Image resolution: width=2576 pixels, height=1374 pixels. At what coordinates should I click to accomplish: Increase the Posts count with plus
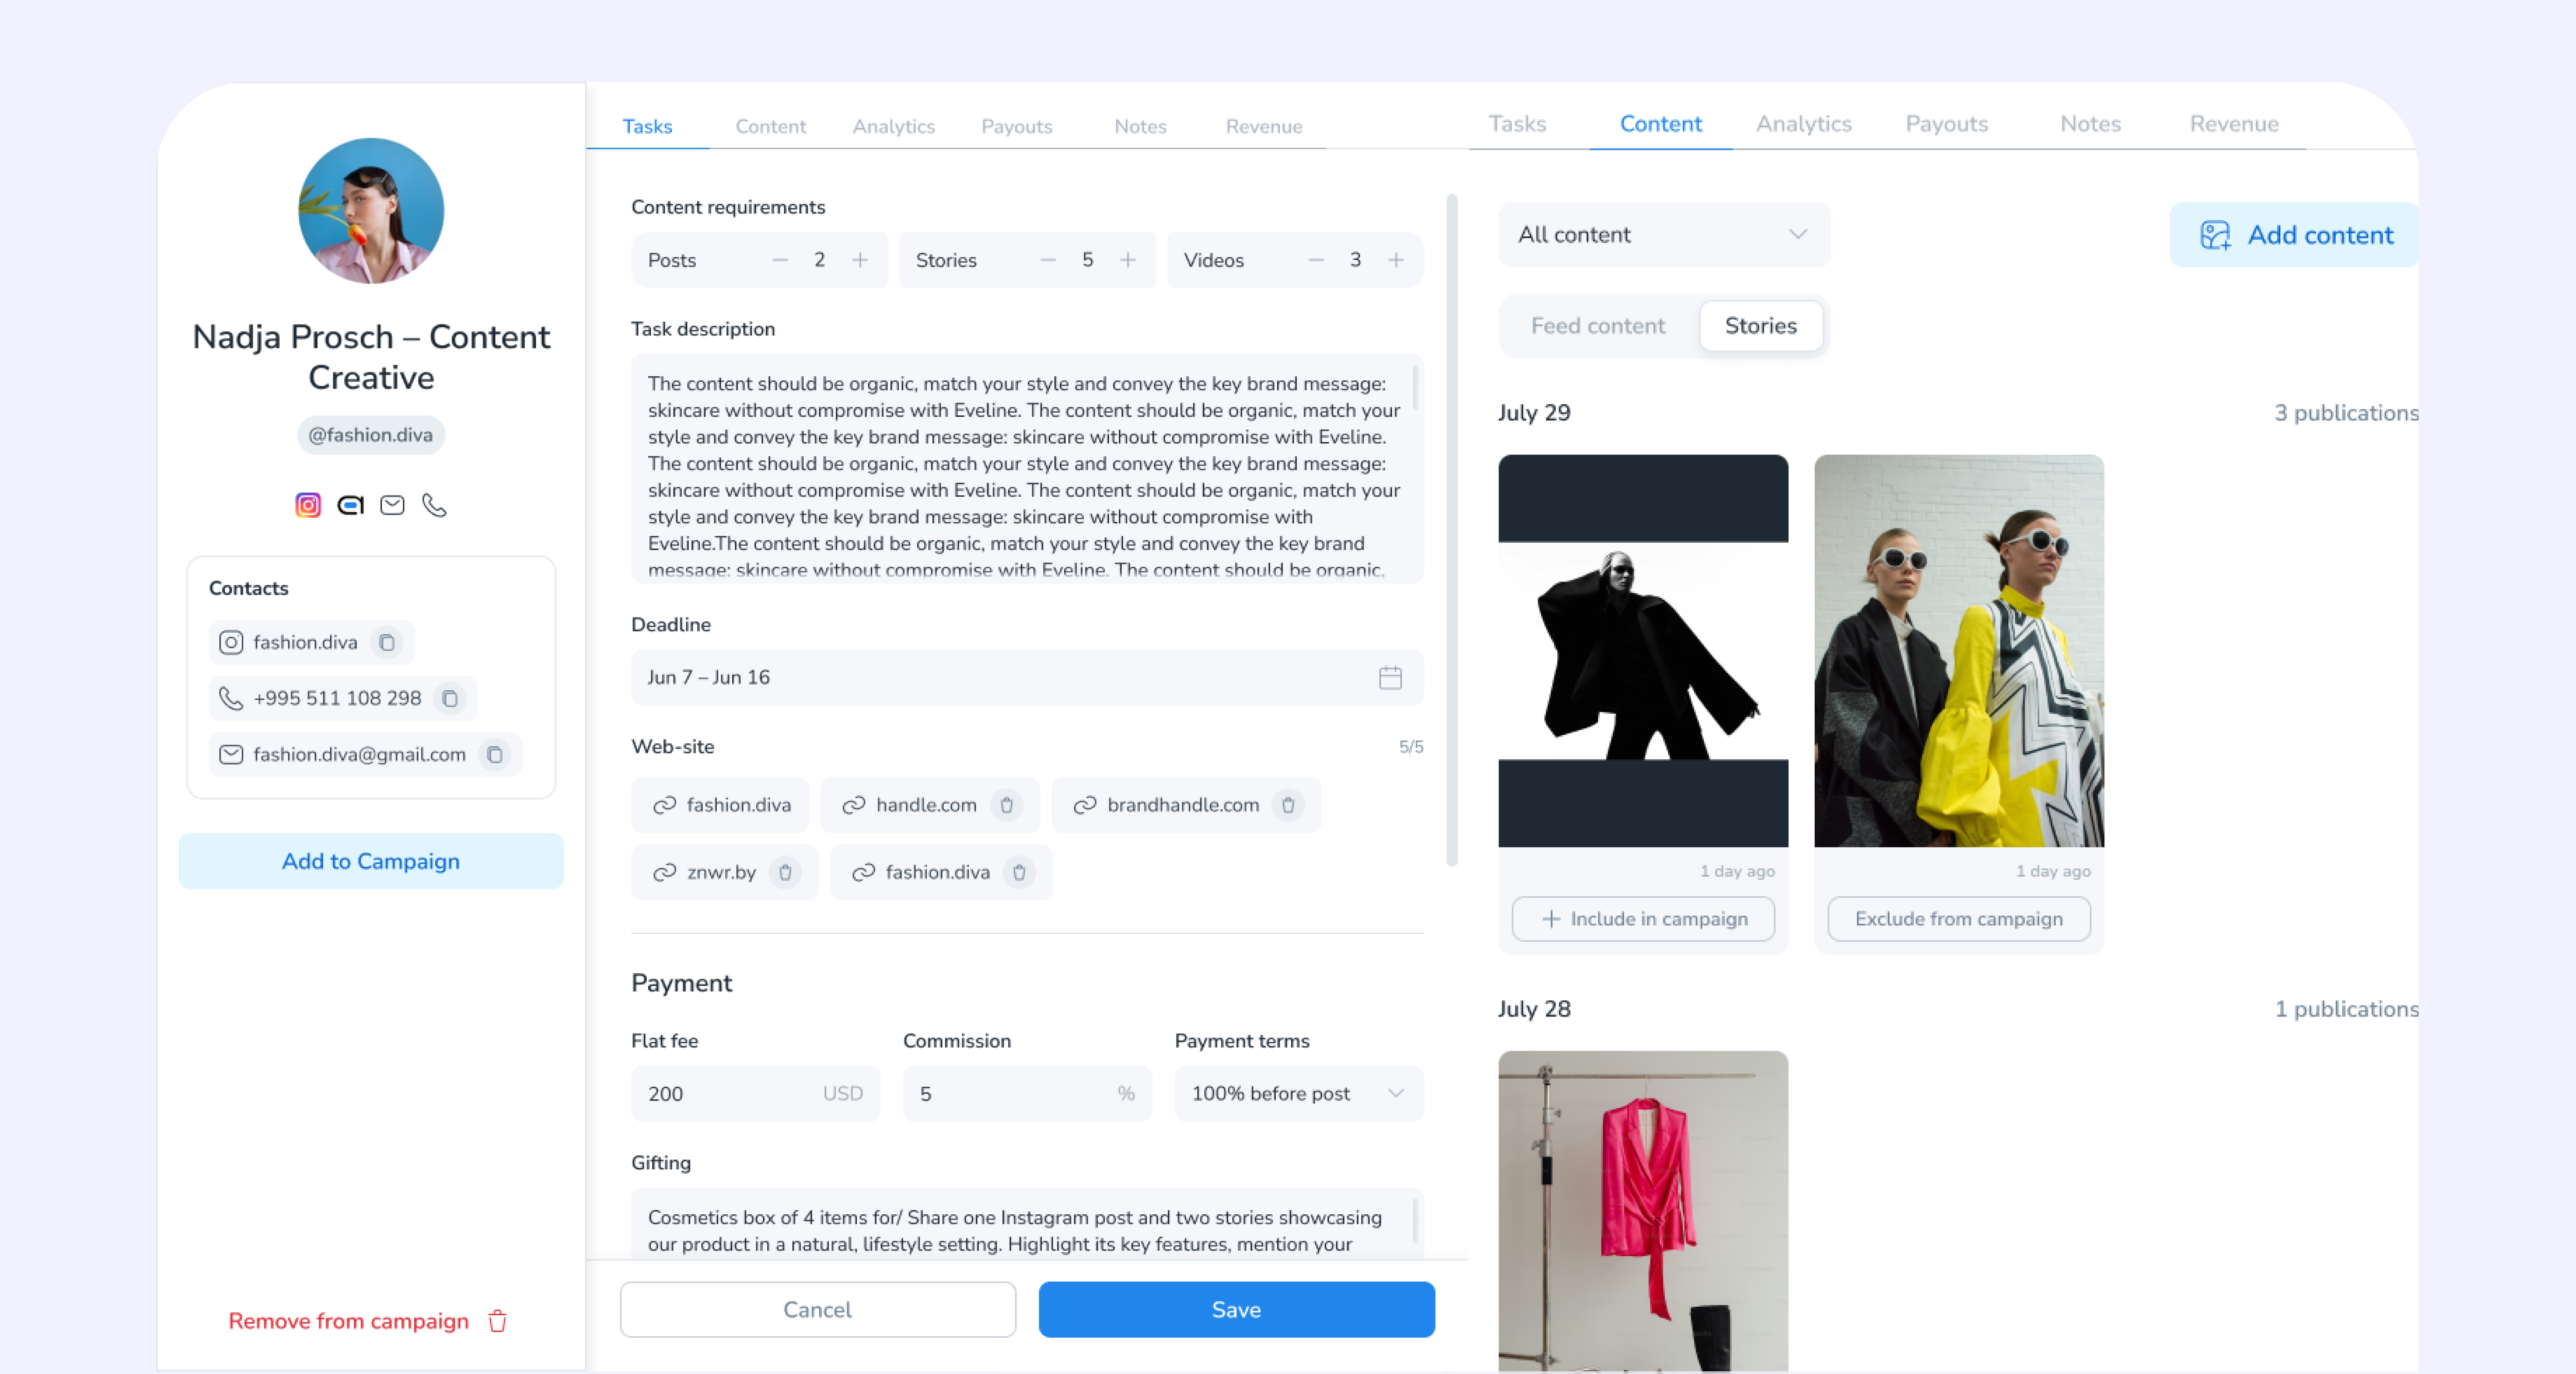(860, 260)
